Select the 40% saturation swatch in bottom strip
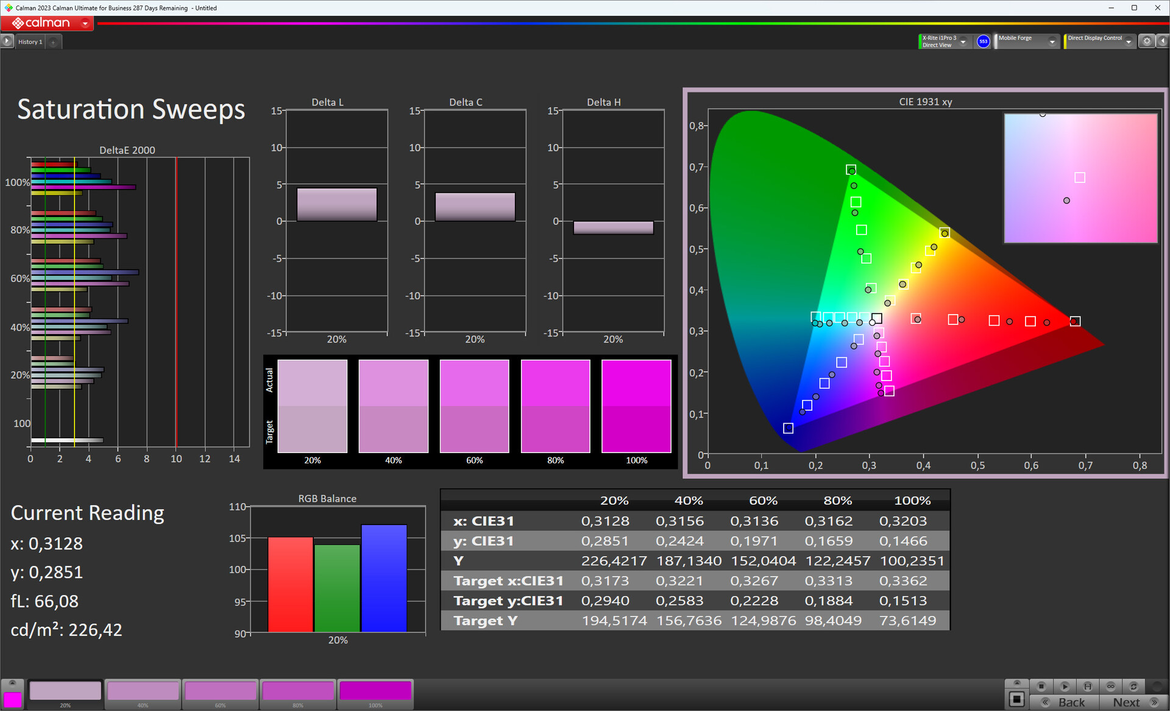 [x=143, y=694]
